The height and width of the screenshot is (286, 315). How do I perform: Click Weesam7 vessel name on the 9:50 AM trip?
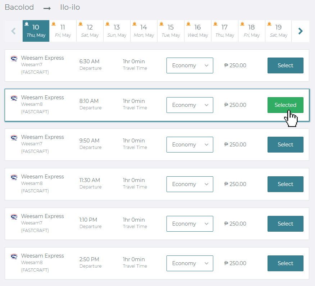click(32, 144)
